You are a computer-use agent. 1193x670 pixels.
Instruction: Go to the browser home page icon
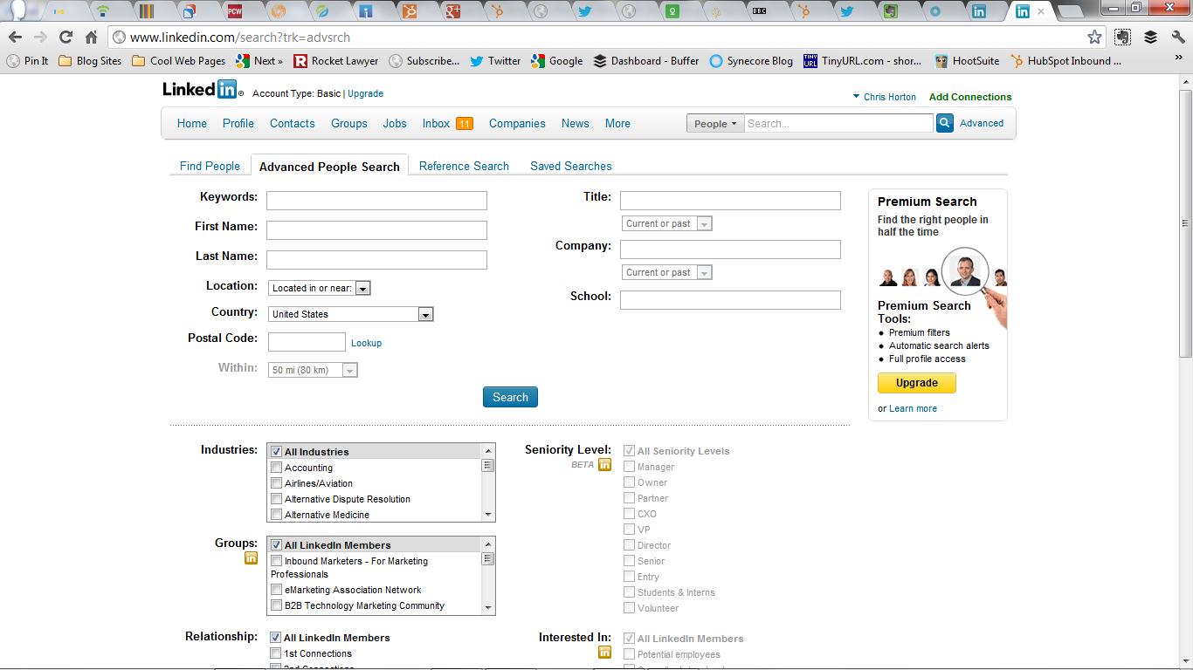click(91, 38)
